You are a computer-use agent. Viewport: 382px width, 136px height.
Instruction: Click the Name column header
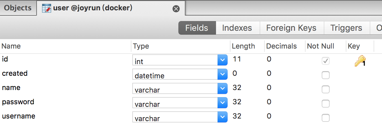tap(11, 46)
